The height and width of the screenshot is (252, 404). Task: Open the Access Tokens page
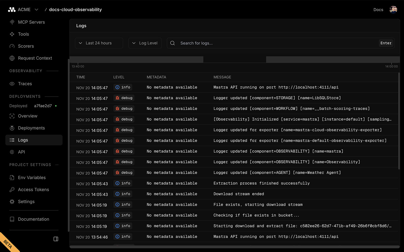33,189
